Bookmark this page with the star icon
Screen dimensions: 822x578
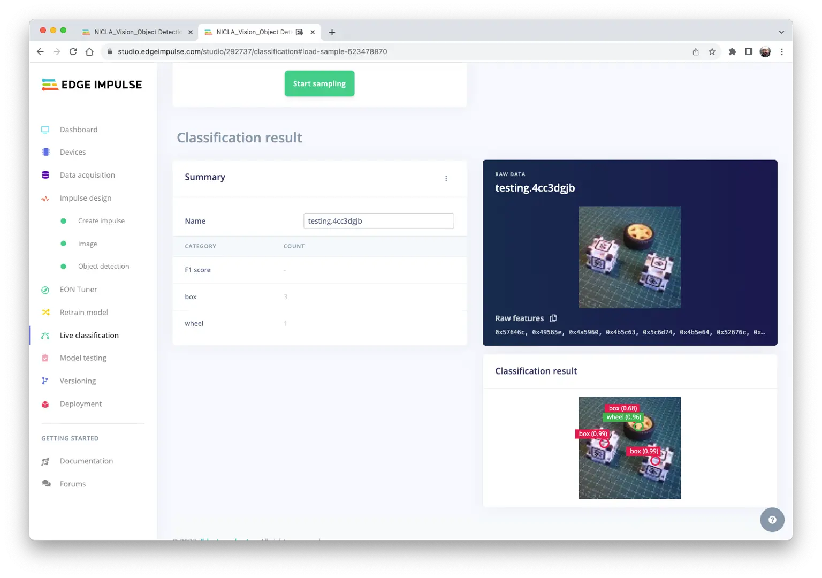pyautogui.click(x=712, y=52)
